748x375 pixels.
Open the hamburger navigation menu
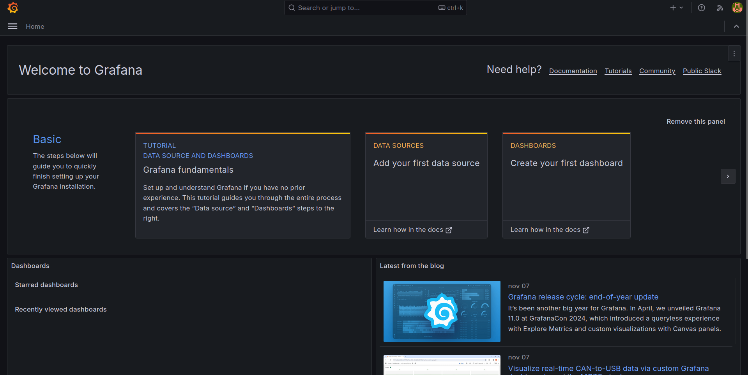pyautogui.click(x=12, y=26)
